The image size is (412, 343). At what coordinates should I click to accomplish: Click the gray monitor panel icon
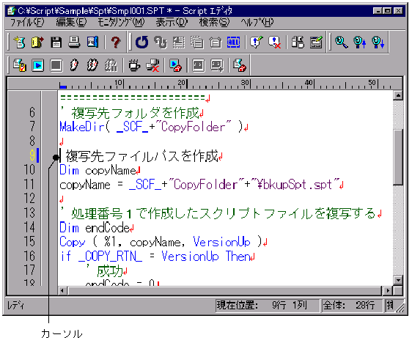[x=199, y=65]
